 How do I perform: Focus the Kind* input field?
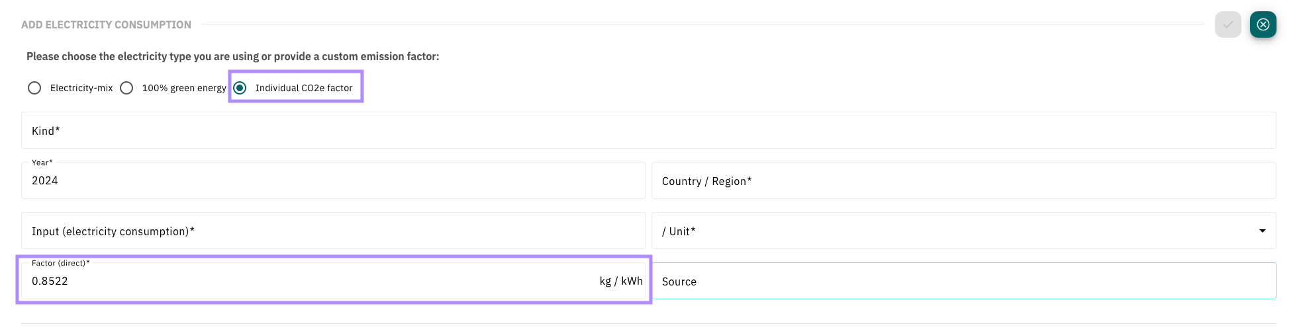(x=648, y=130)
